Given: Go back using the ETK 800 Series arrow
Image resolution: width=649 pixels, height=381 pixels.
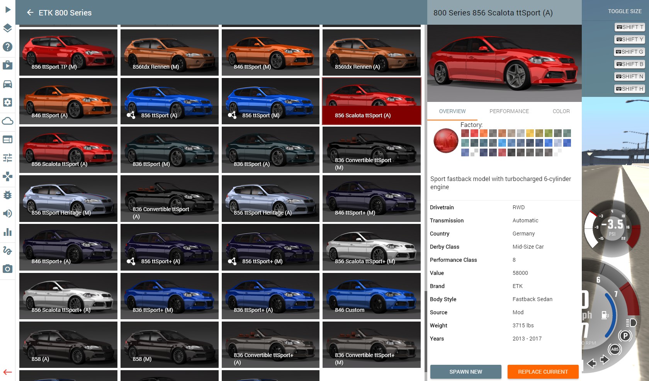Looking at the screenshot, I should [x=30, y=12].
